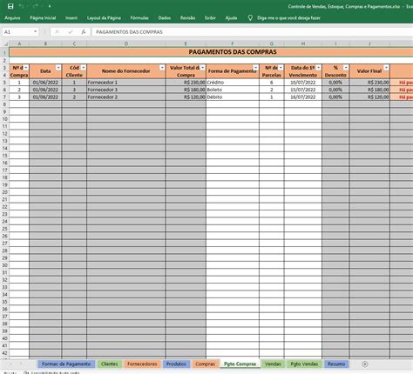Viewport: 413px width, 374px height.
Task: Open the Fórmulas ribbon tab
Action: pyautogui.click(x=139, y=18)
